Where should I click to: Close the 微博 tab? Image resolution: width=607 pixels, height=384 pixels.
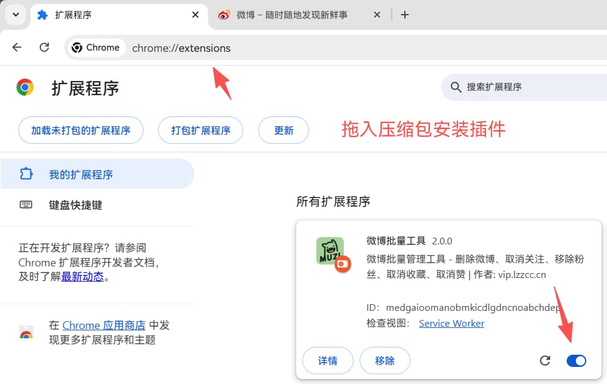(377, 15)
